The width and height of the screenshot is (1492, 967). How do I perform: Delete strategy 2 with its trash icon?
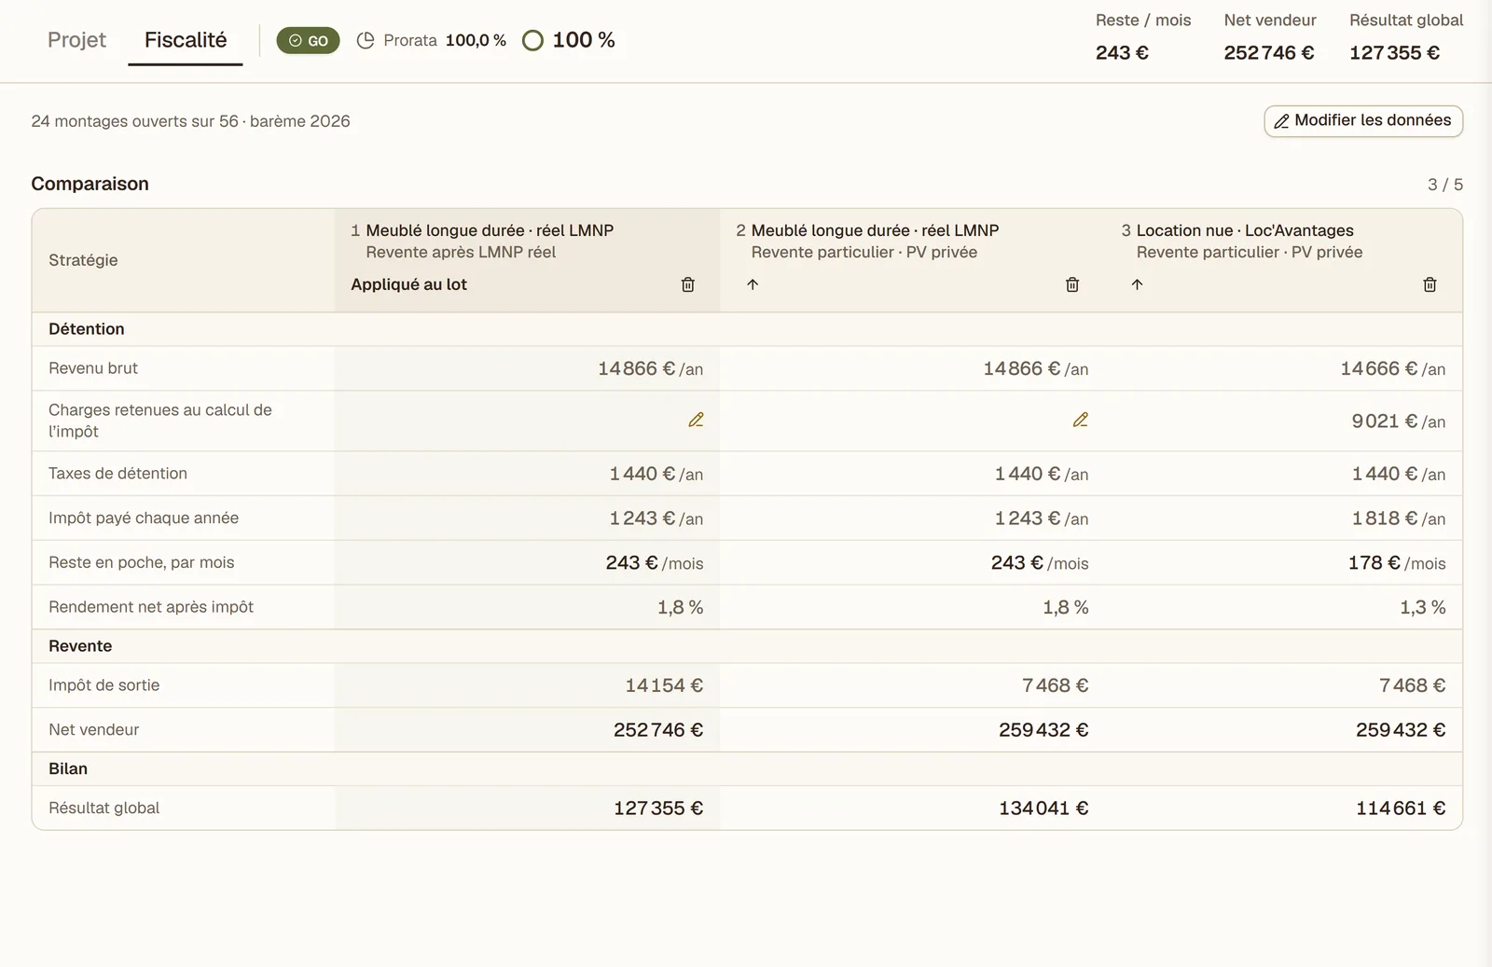pyautogui.click(x=1072, y=284)
